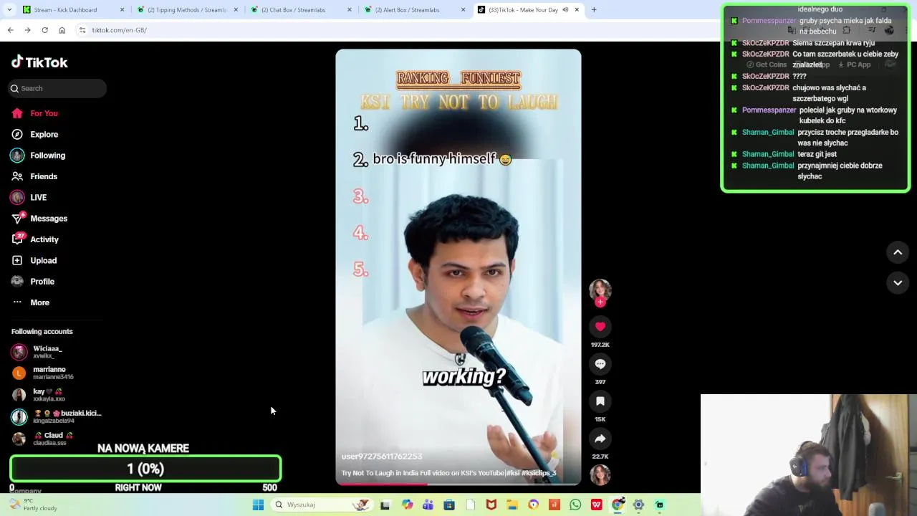This screenshot has width=917, height=516.
Task: Go to the Following feed
Action: pos(38,156)
